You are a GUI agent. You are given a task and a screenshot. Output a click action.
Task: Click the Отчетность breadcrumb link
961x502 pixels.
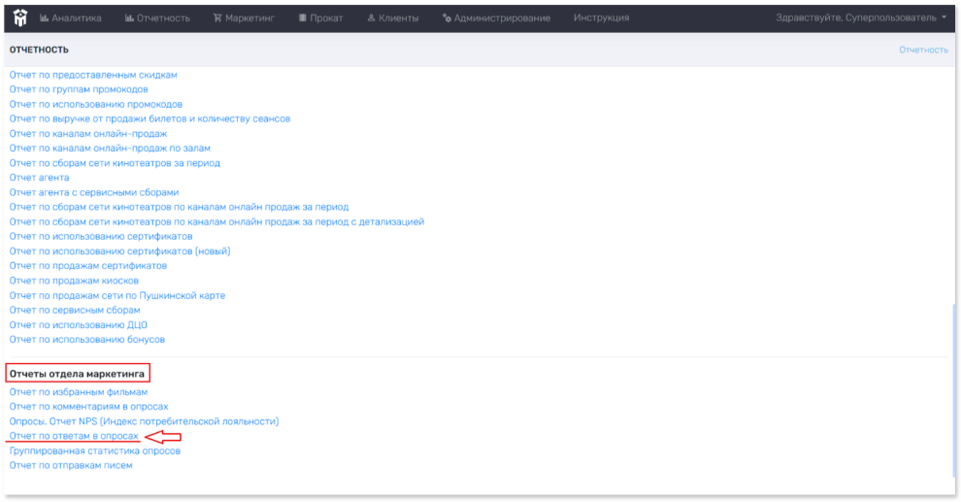pos(923,50)
